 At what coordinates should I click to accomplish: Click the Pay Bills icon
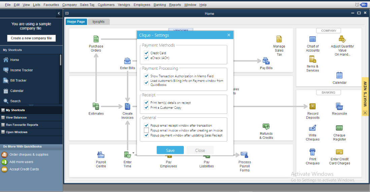266,61
